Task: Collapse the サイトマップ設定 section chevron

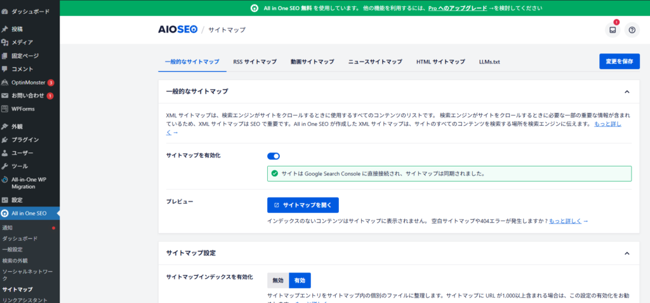Action: tap(627, 253)
